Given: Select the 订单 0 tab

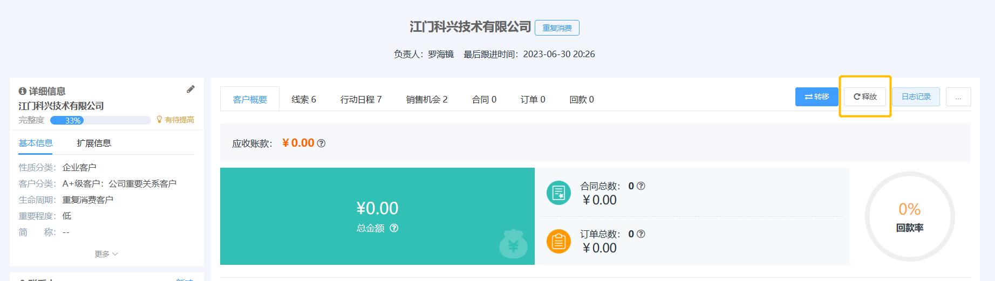Looking at the screenshot, I should pos(533,99).
